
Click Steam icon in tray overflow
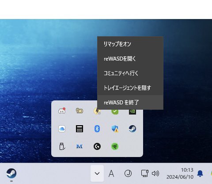click(x=132, y=129)
